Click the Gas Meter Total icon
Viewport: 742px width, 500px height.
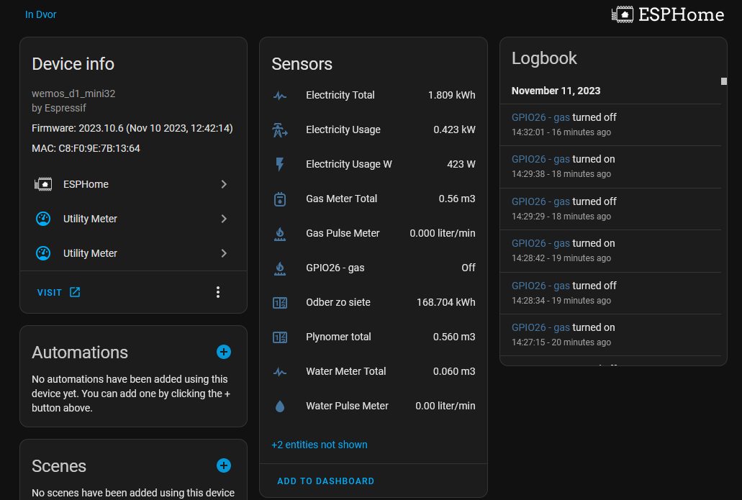point(280,199)
